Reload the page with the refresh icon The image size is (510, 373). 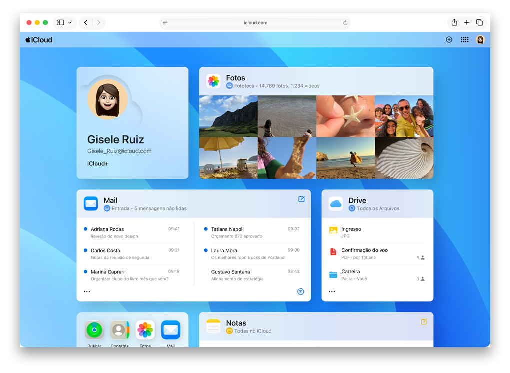pyautogui.click(x=345, y=23)
